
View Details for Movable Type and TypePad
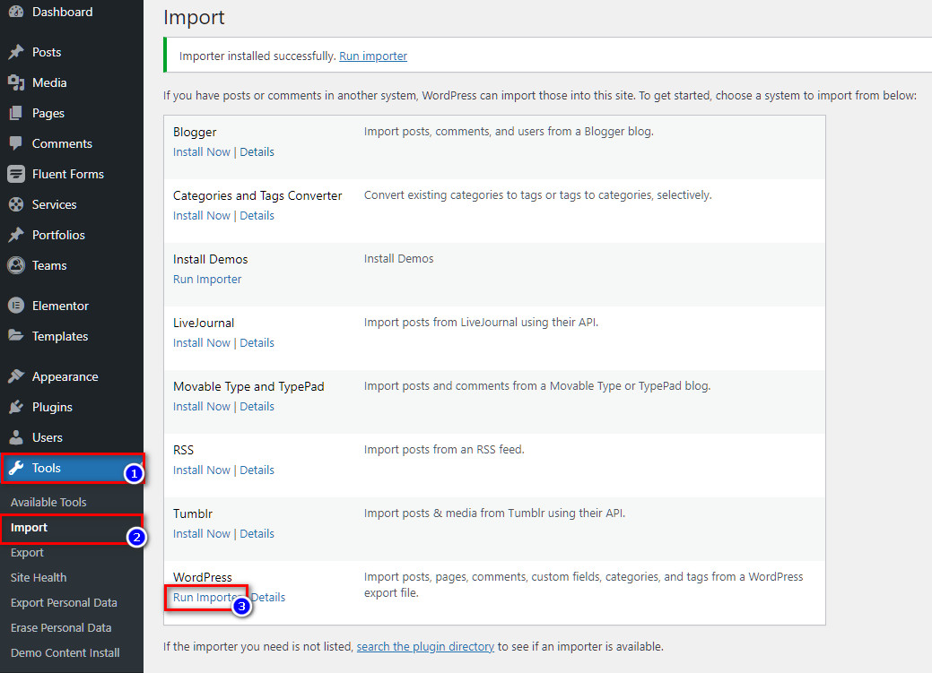257,406
